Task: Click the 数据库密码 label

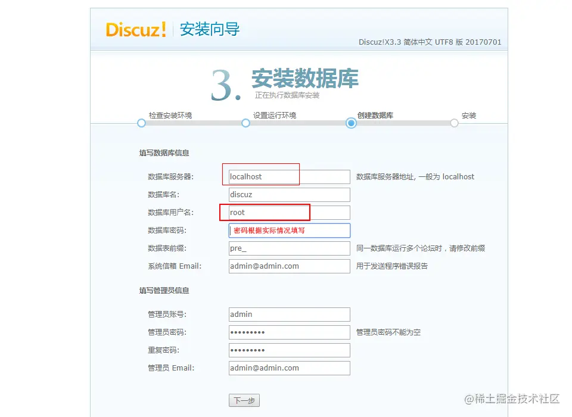Action: tap(167, 231)
